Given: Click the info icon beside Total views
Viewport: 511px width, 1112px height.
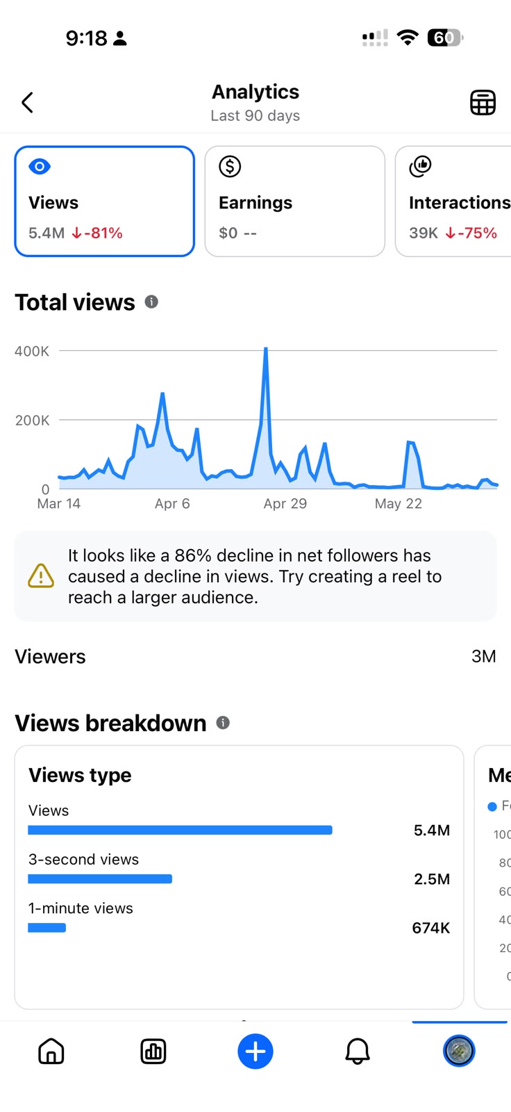Looking at the screenshot, I should coord(151,302).
